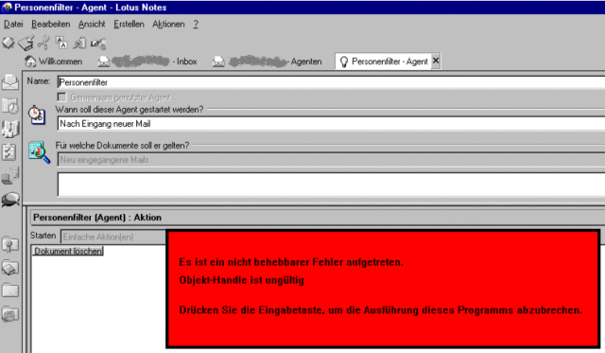This screenshot has height=353, width=605.
Task: Click the diamond properties icon in toolbar
Action: (9, 43)
